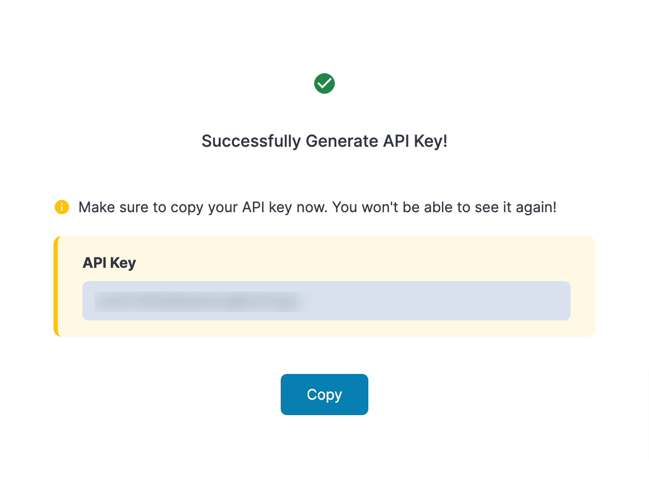Click the "Generate API Key!" part of the heading
649x479 pixels.
point(377,141)
